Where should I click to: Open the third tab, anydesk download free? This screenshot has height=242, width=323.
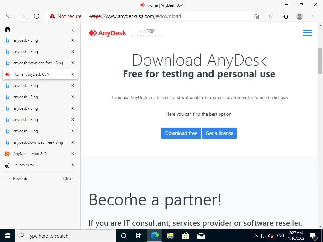tap(40, 63)
